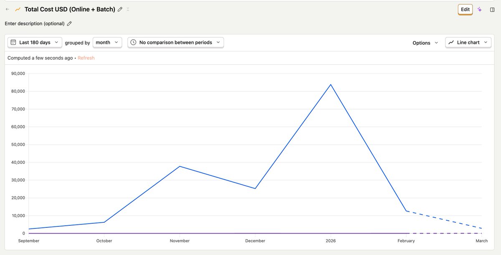Open the month grouping dropdown
Screen dimensions: 501x255
coord(107,43)
